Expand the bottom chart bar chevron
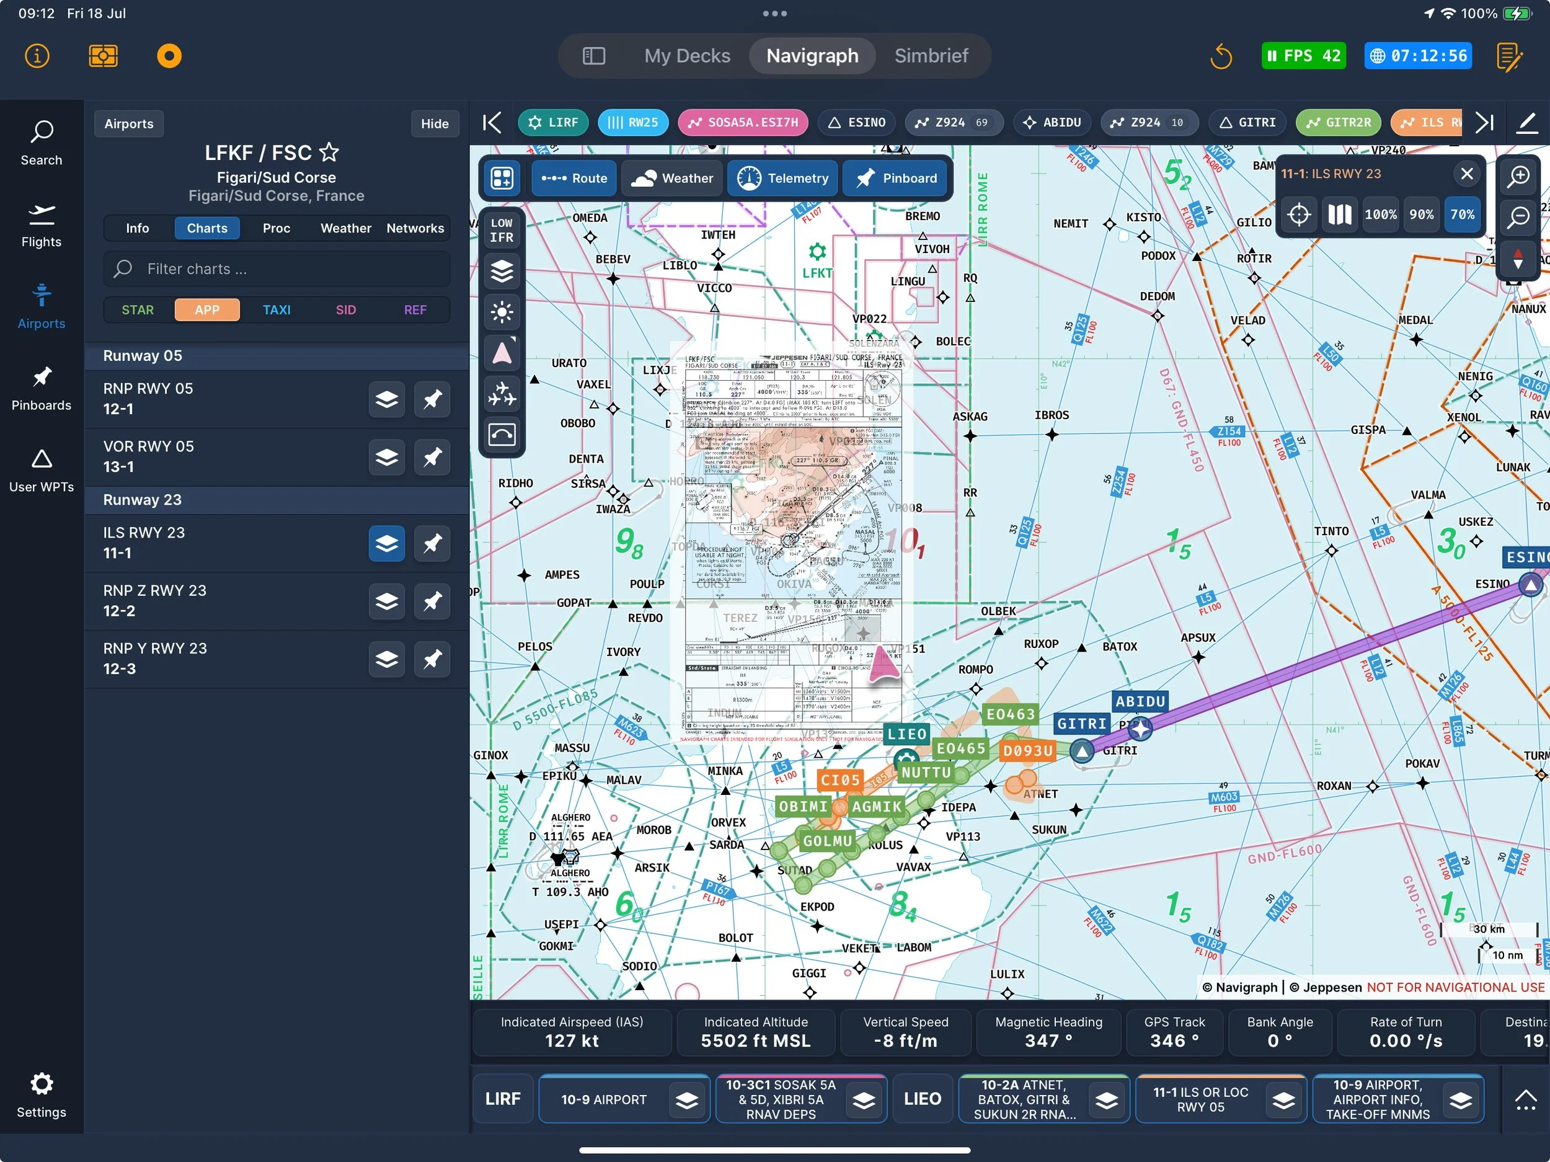 [x=1525, y=1099]
